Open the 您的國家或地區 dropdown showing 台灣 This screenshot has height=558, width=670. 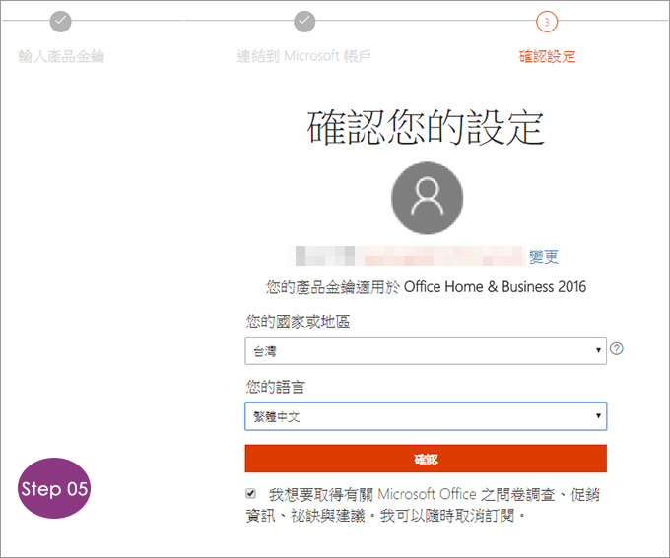426,350
